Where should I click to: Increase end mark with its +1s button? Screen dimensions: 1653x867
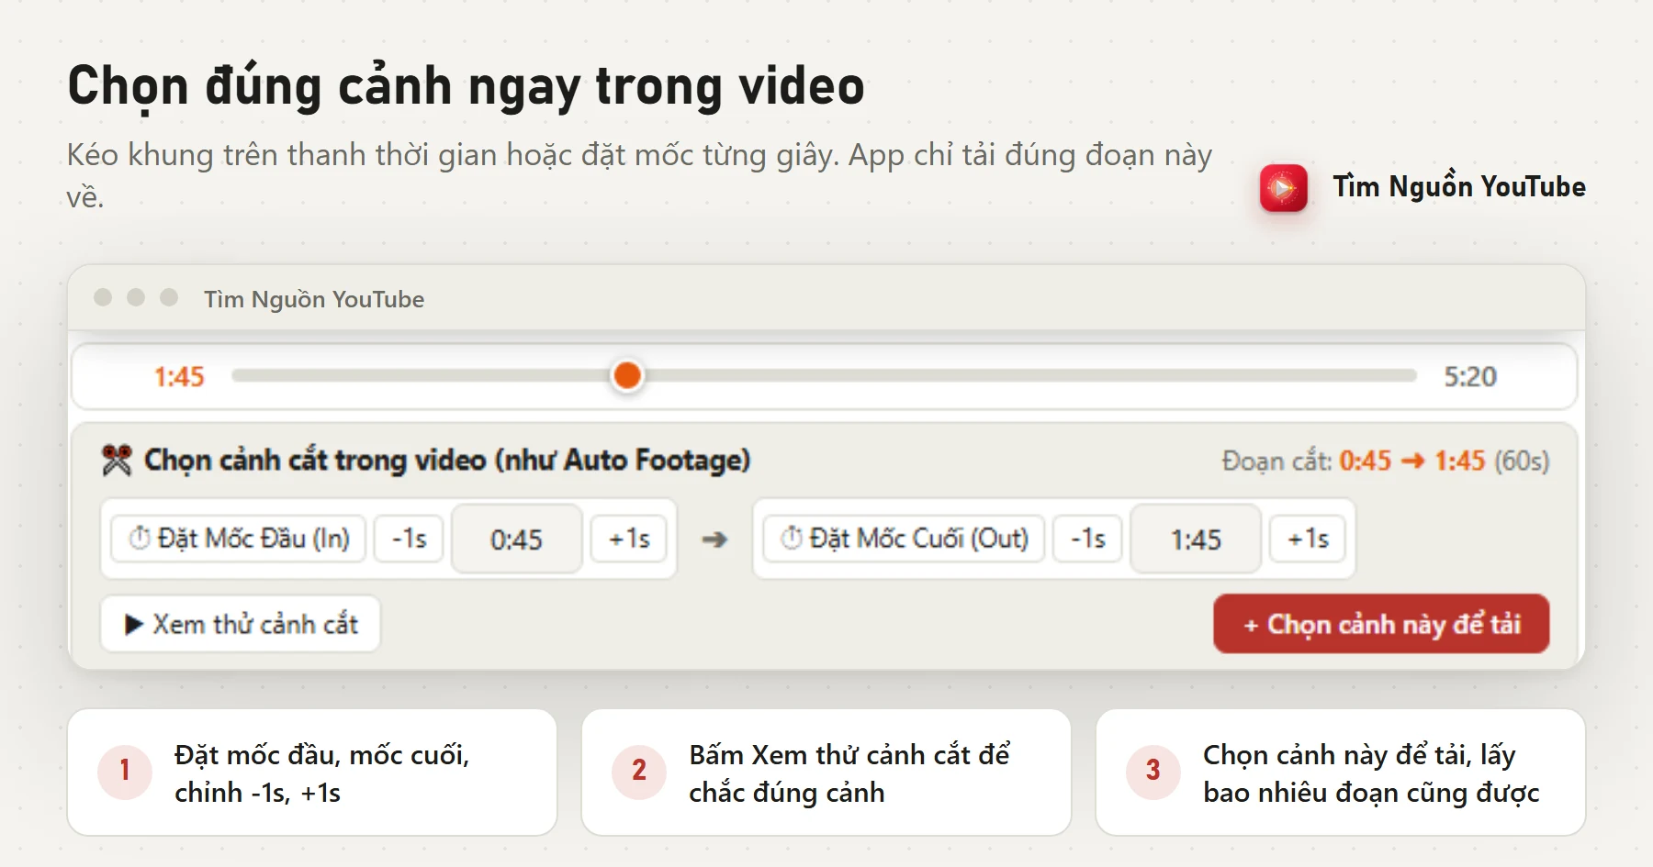1308,539
